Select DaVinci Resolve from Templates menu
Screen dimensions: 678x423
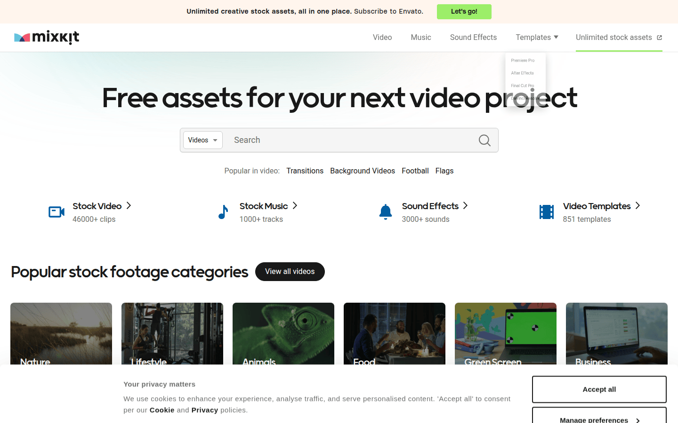(x=525, y=99)
